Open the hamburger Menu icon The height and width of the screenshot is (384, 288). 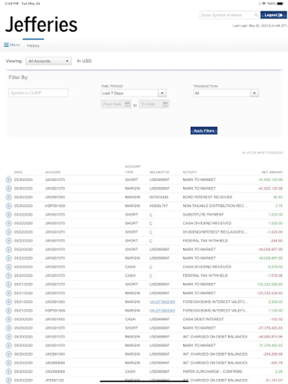point(6,45)
